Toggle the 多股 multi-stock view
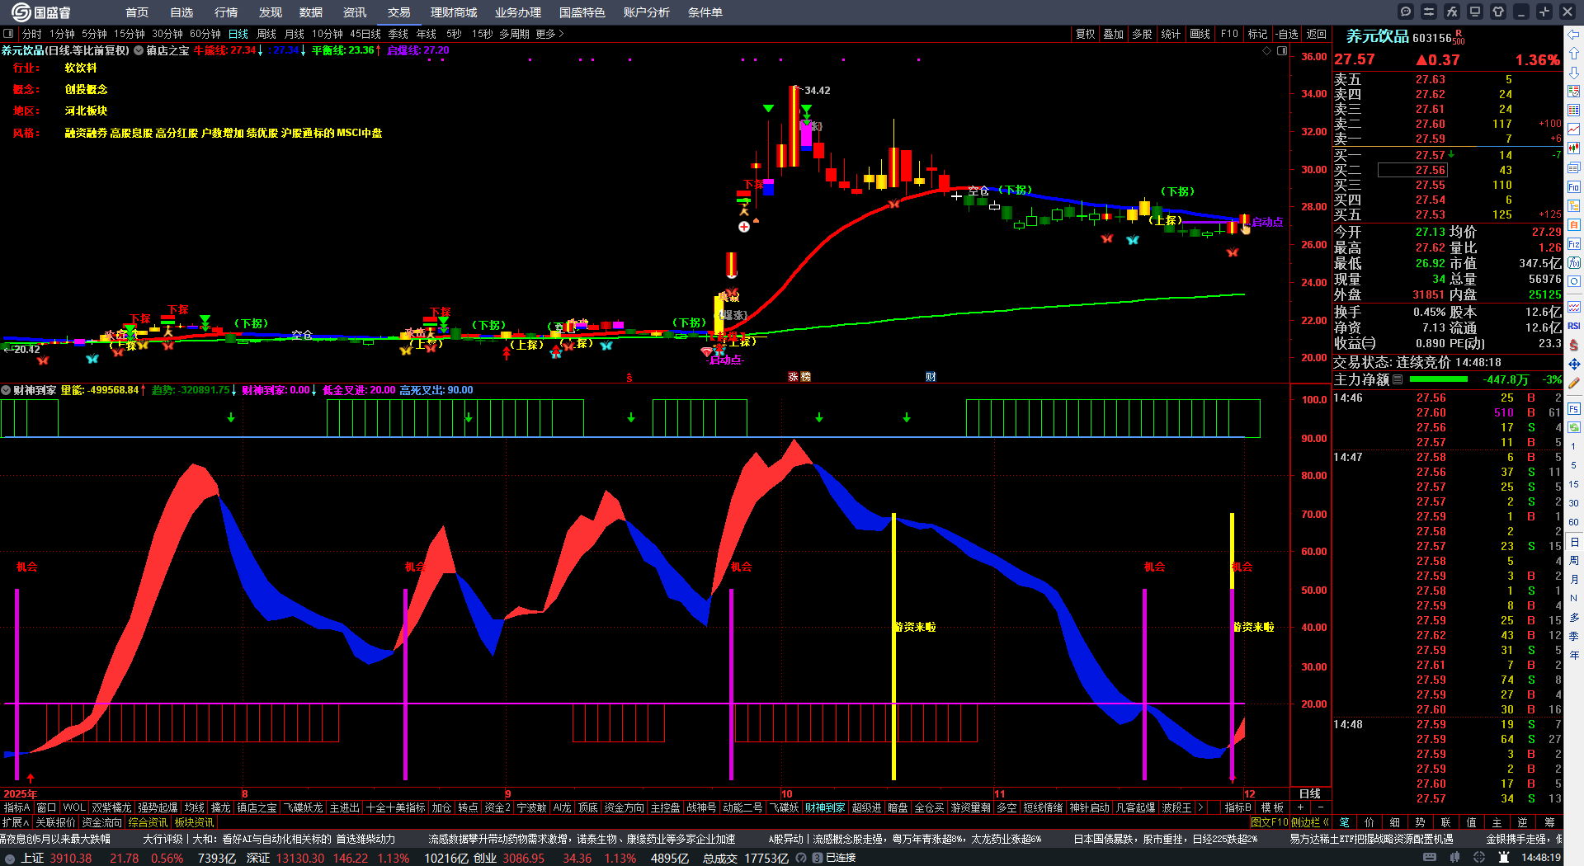 tap(1142, 34)
